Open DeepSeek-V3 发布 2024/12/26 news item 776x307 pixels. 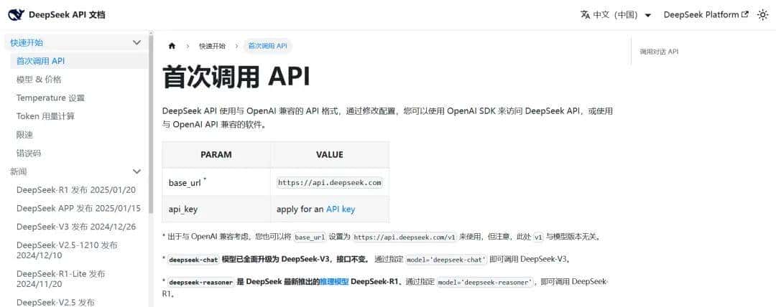point(76,227)
